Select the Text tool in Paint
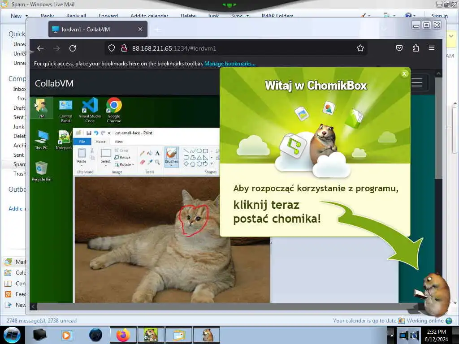This screenshot has height=344, width=459. 157,153
